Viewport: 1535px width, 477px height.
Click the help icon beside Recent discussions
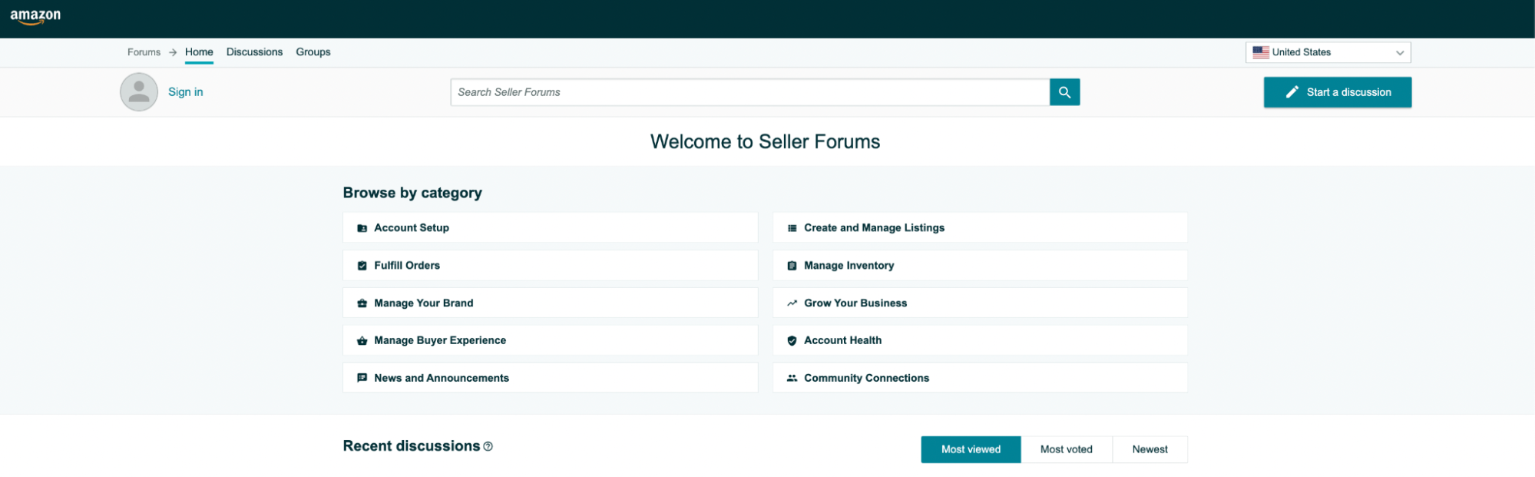click(x=488, y=446)
